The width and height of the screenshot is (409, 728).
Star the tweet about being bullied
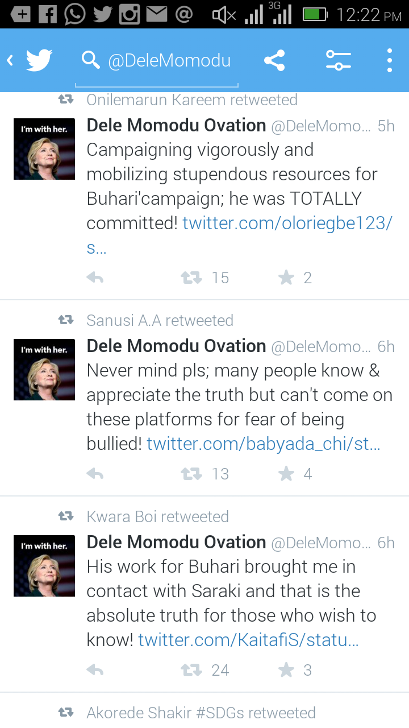pyautogui.click(x=286, y=474)
